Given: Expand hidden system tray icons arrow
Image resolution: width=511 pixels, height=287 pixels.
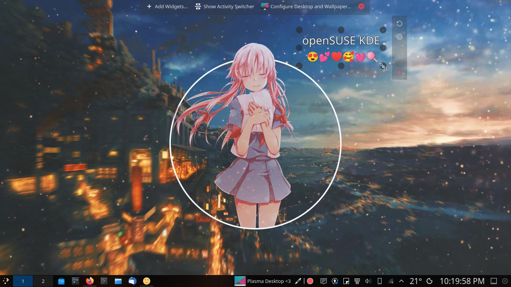Looking at the screenshot, I should 401,281.
